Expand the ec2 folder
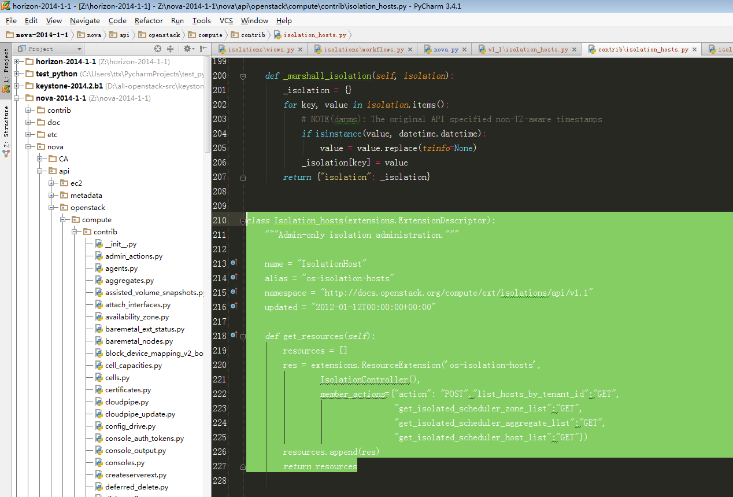733x497 pixels. (x=52, y=183)
